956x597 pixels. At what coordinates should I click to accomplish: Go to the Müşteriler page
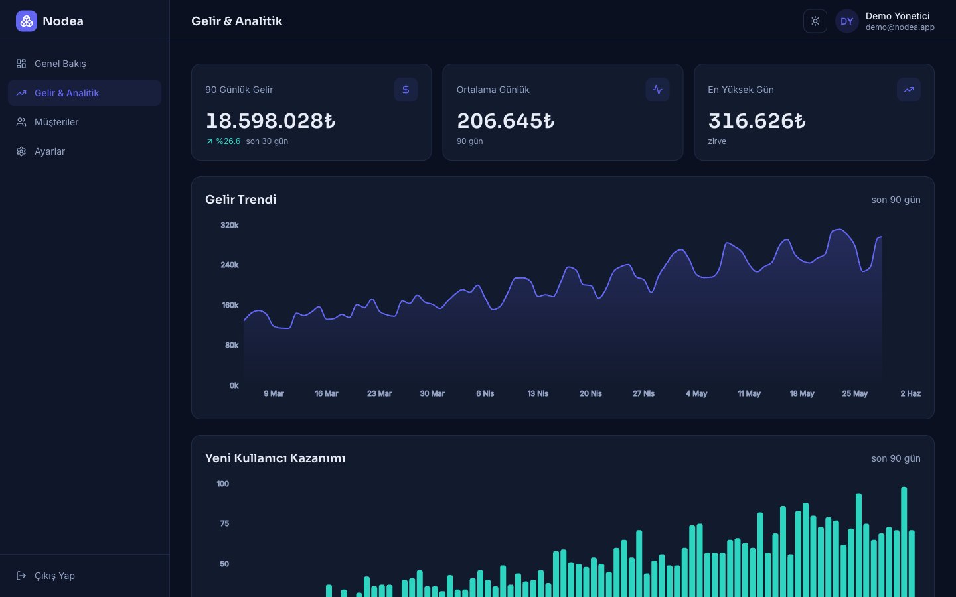84,122
